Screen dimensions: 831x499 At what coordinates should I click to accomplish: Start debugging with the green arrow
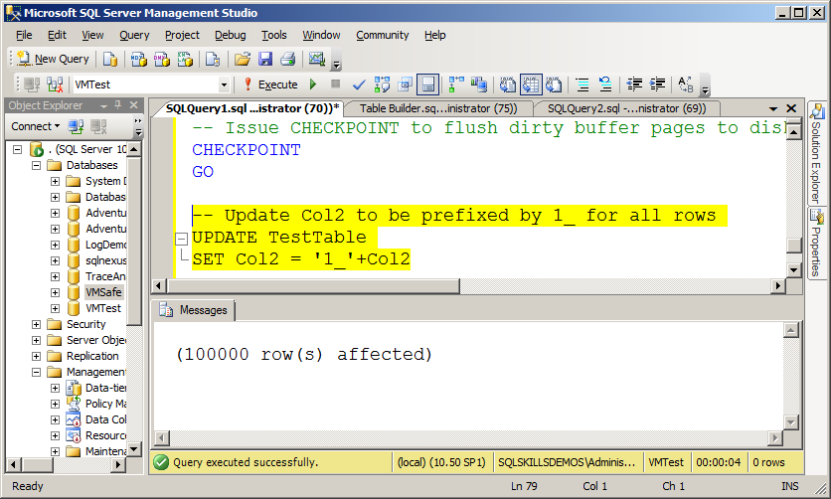pyautogui.click(x=313, y=84)
